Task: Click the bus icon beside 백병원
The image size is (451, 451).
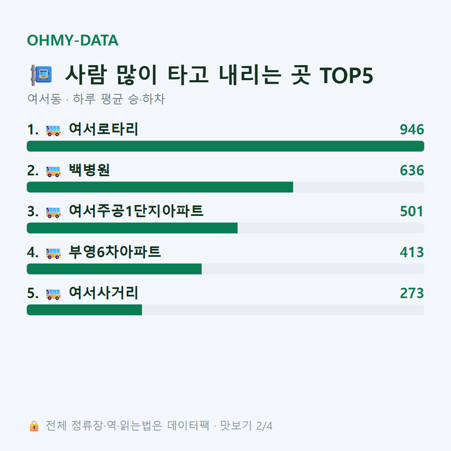Action: [x=53, y=171]
